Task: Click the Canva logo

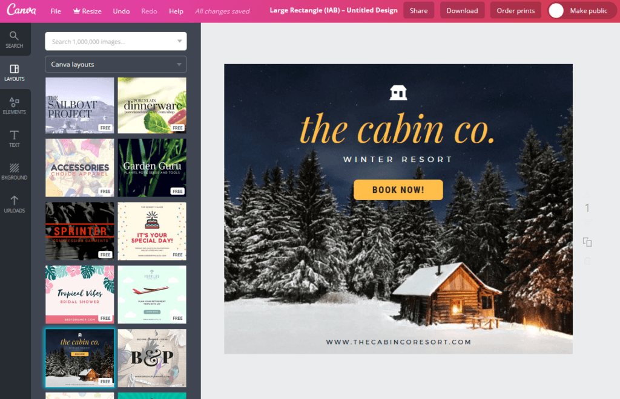Action: tap(21, 10)
